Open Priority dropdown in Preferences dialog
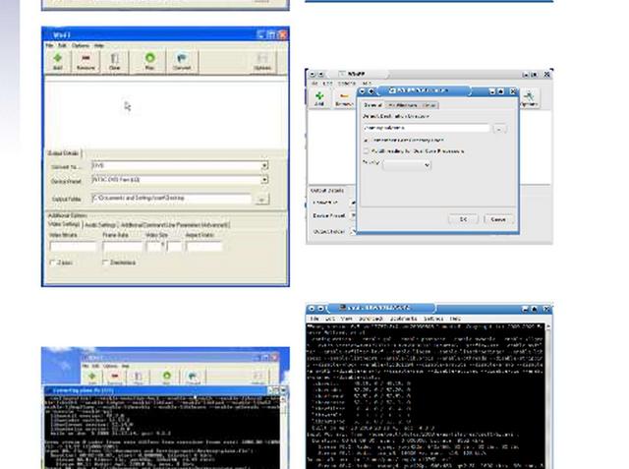The height and width of the screenshot is (469, 629). click(407, 165)
